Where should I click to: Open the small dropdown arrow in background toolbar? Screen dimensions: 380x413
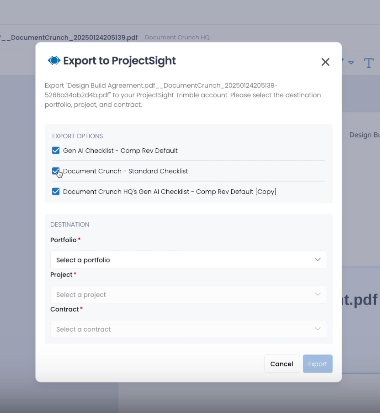pos(351,62)
